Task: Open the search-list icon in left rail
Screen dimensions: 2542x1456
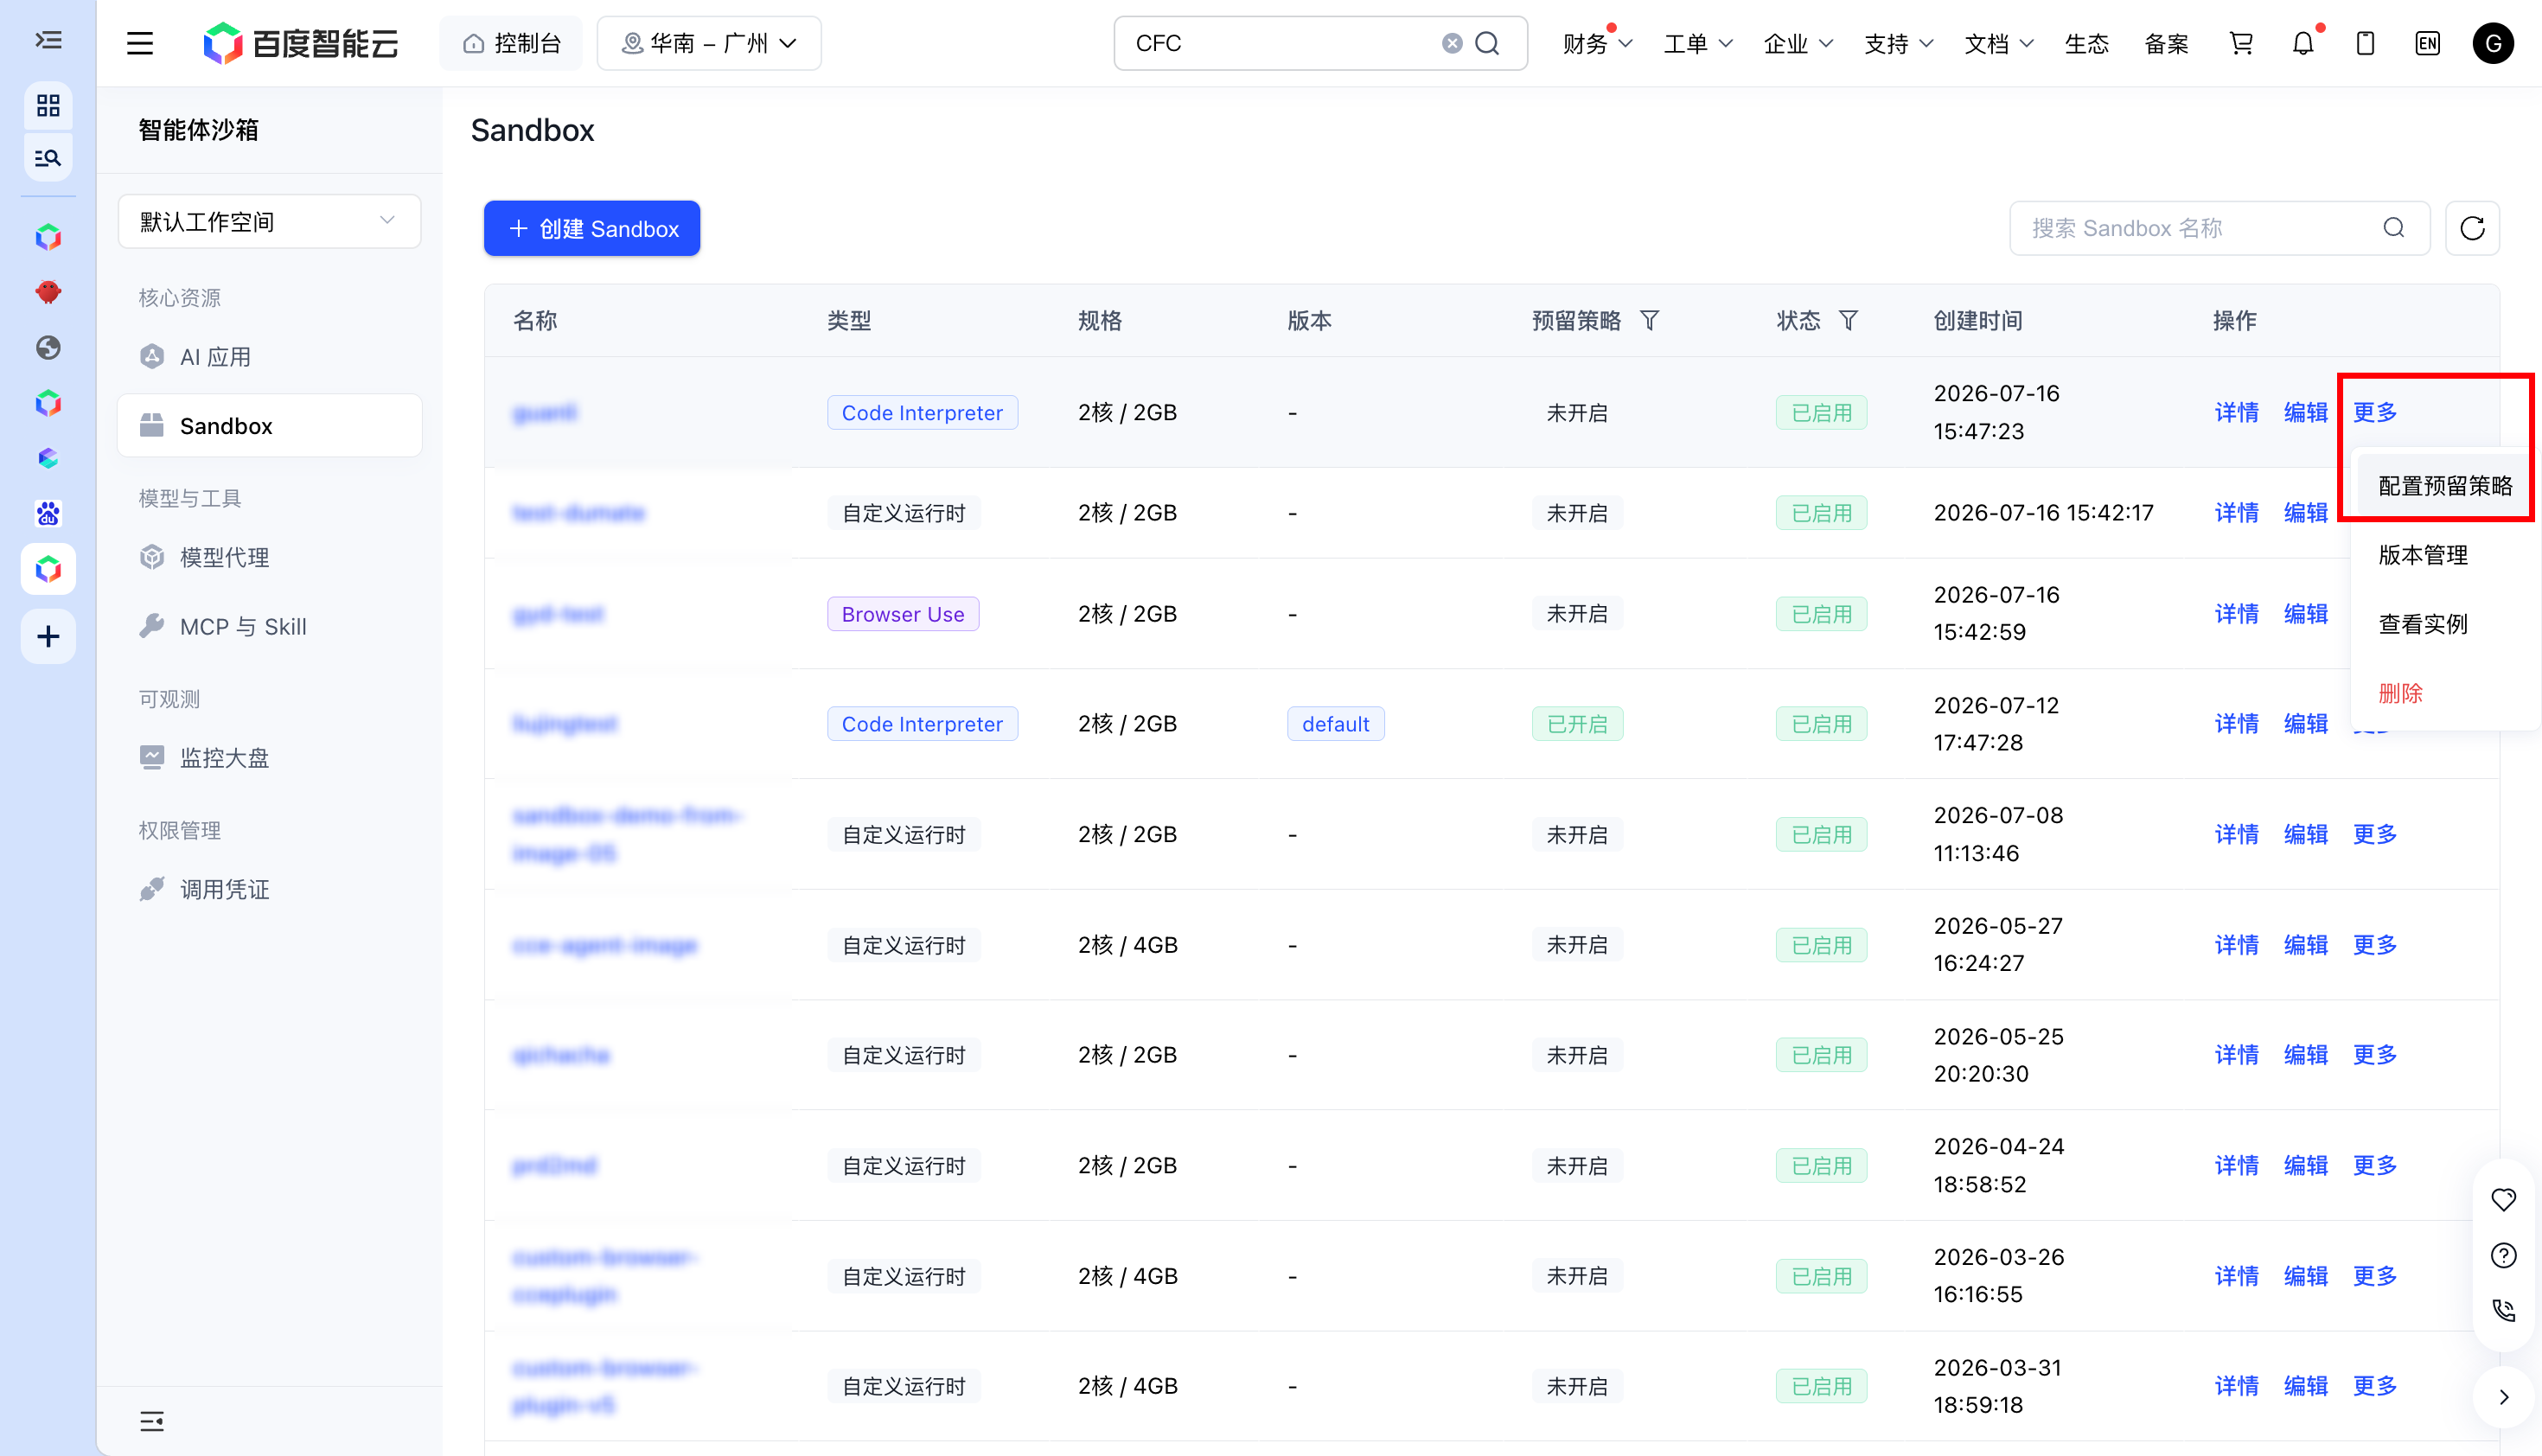Action: [x=48, y=158]
